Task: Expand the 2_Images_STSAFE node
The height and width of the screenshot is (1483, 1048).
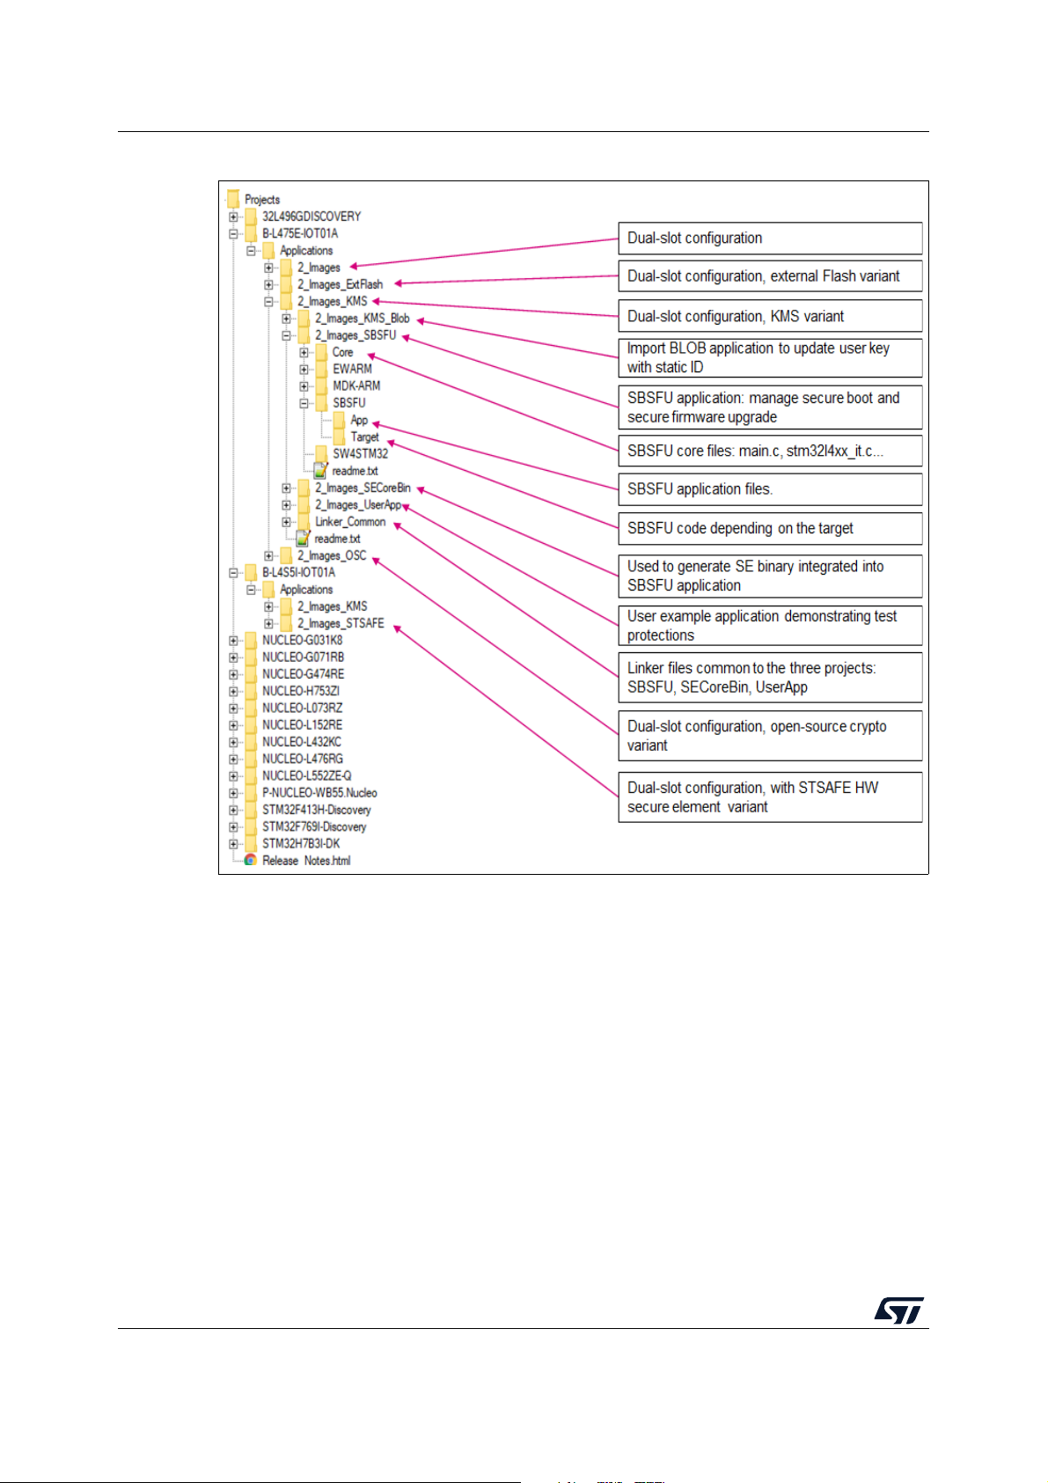Action: [268, 623]
